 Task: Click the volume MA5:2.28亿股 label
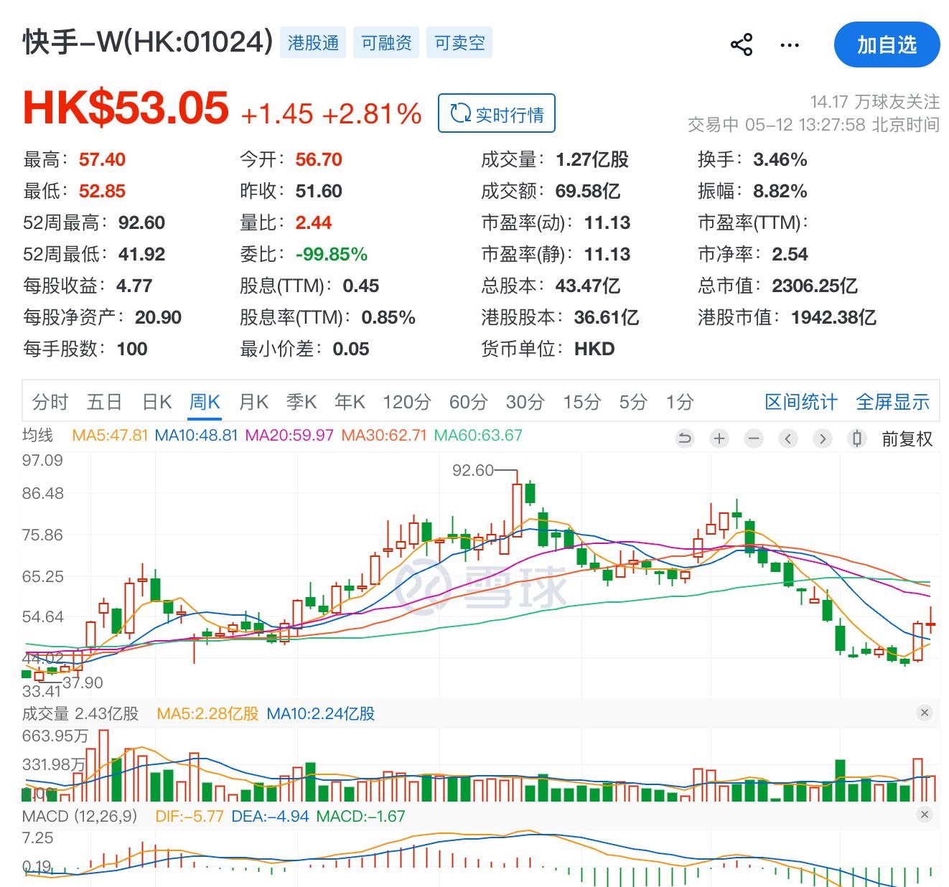point(207,714)
